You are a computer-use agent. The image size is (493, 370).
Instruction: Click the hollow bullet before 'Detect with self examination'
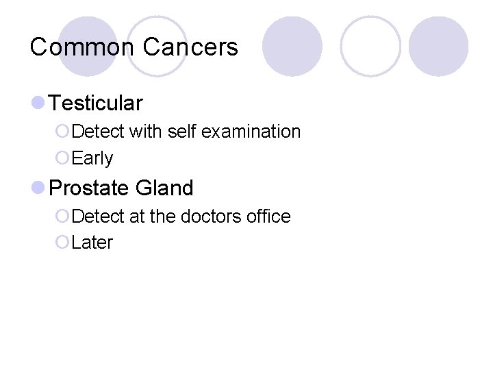click(62, 132)
